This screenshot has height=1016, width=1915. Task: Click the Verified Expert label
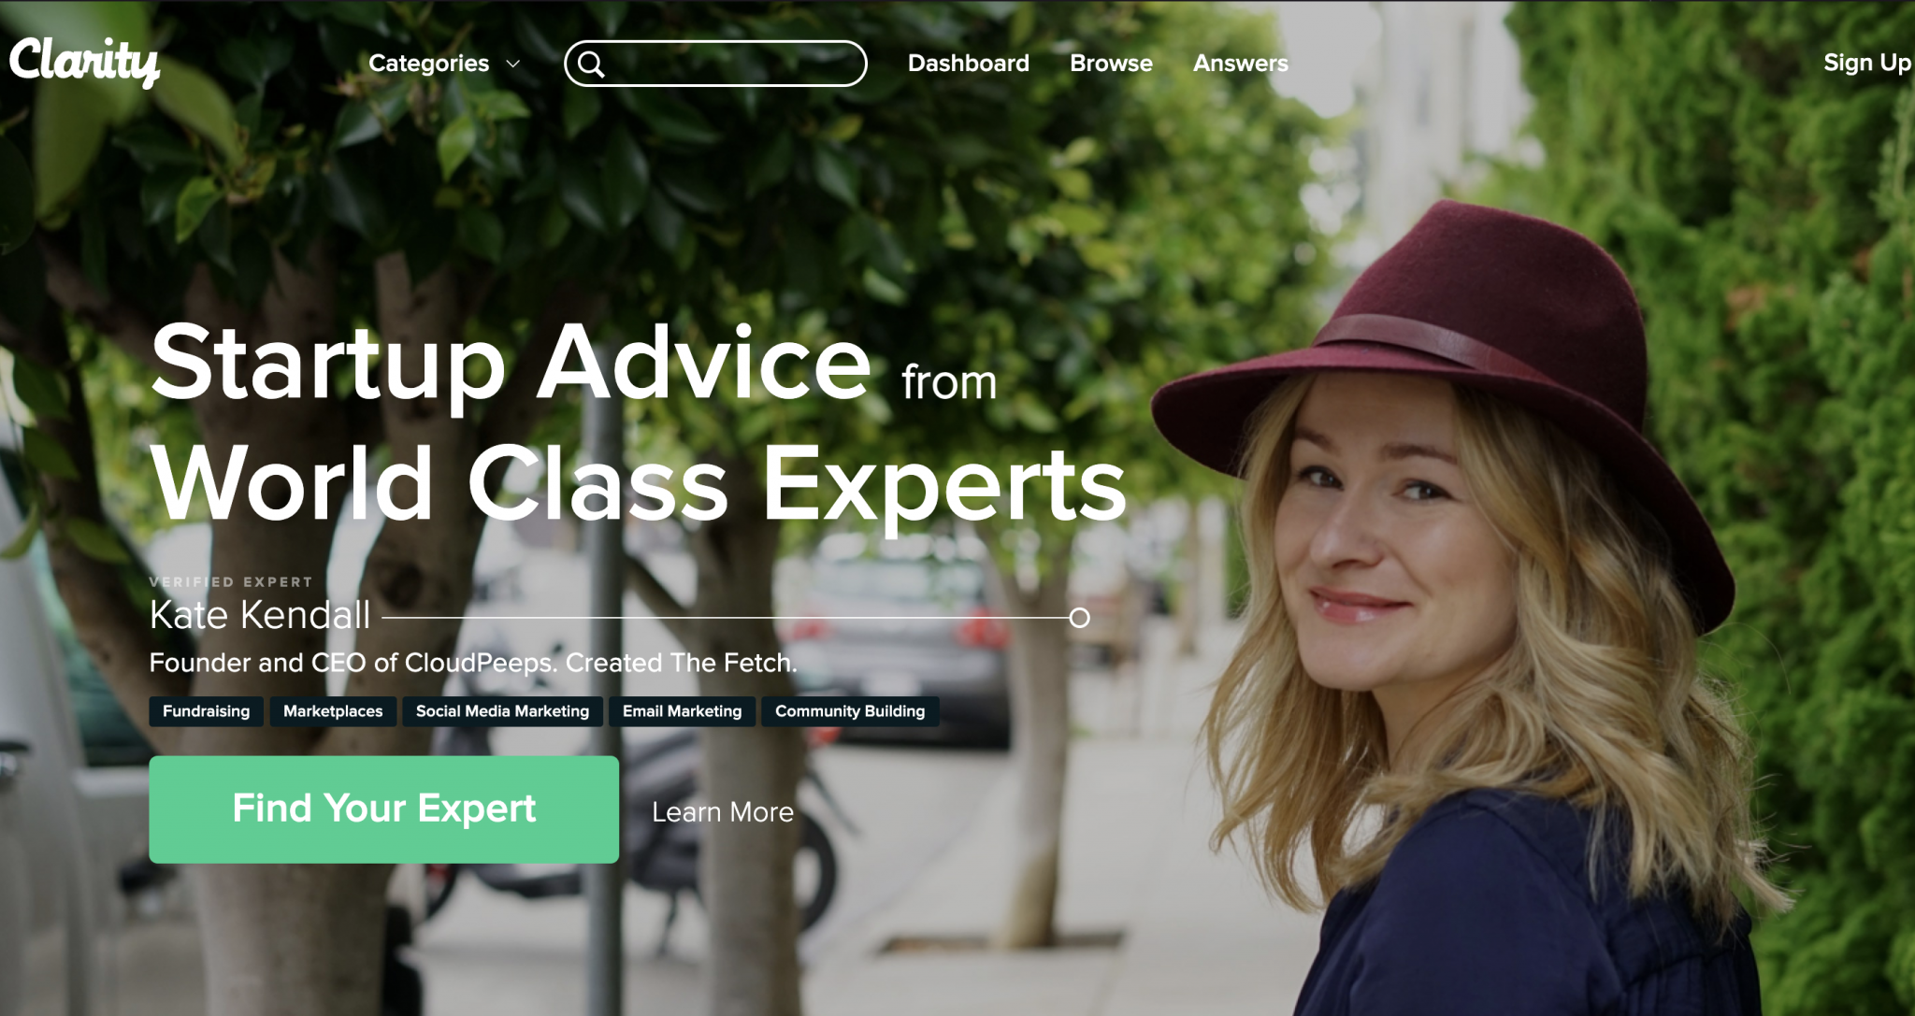pos(231,581)
